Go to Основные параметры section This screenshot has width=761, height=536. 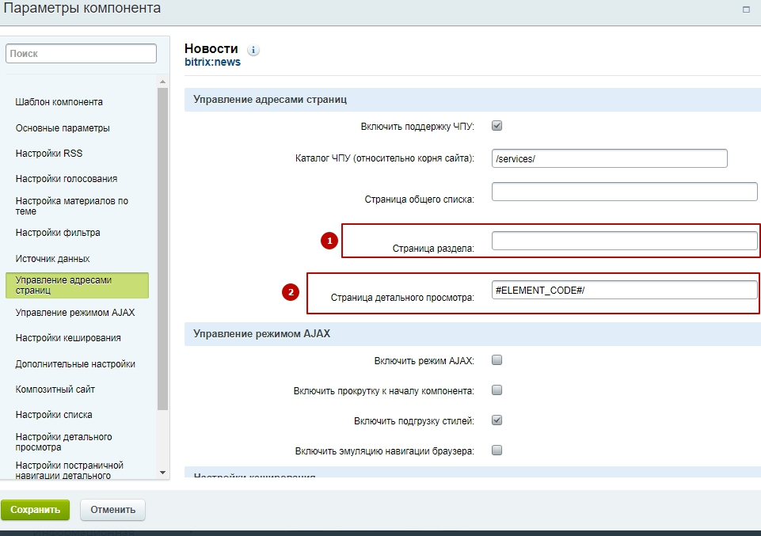(63, 128)
